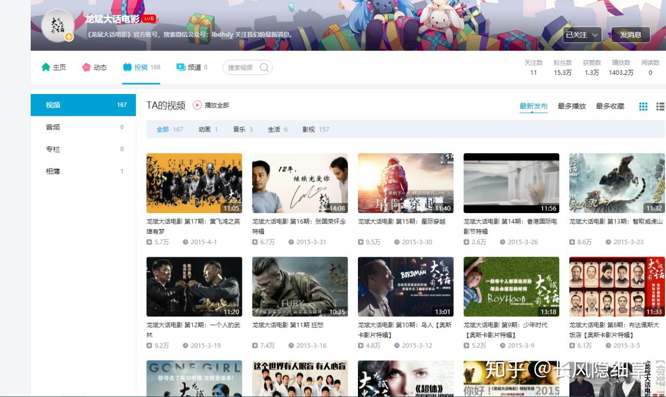Click the 频道 channel icon

tap(181, 67)
